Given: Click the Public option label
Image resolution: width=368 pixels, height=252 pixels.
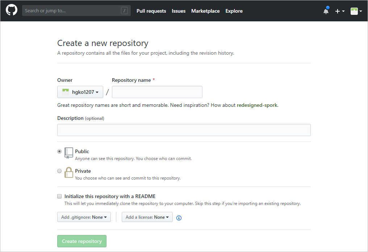Looking at the screenshot, I should 82,151.
